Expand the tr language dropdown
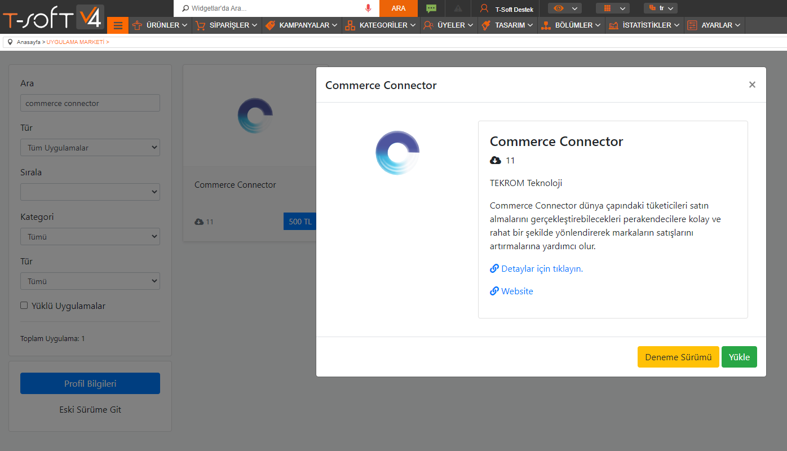This screenshot has width=787, height=451. 670,8
